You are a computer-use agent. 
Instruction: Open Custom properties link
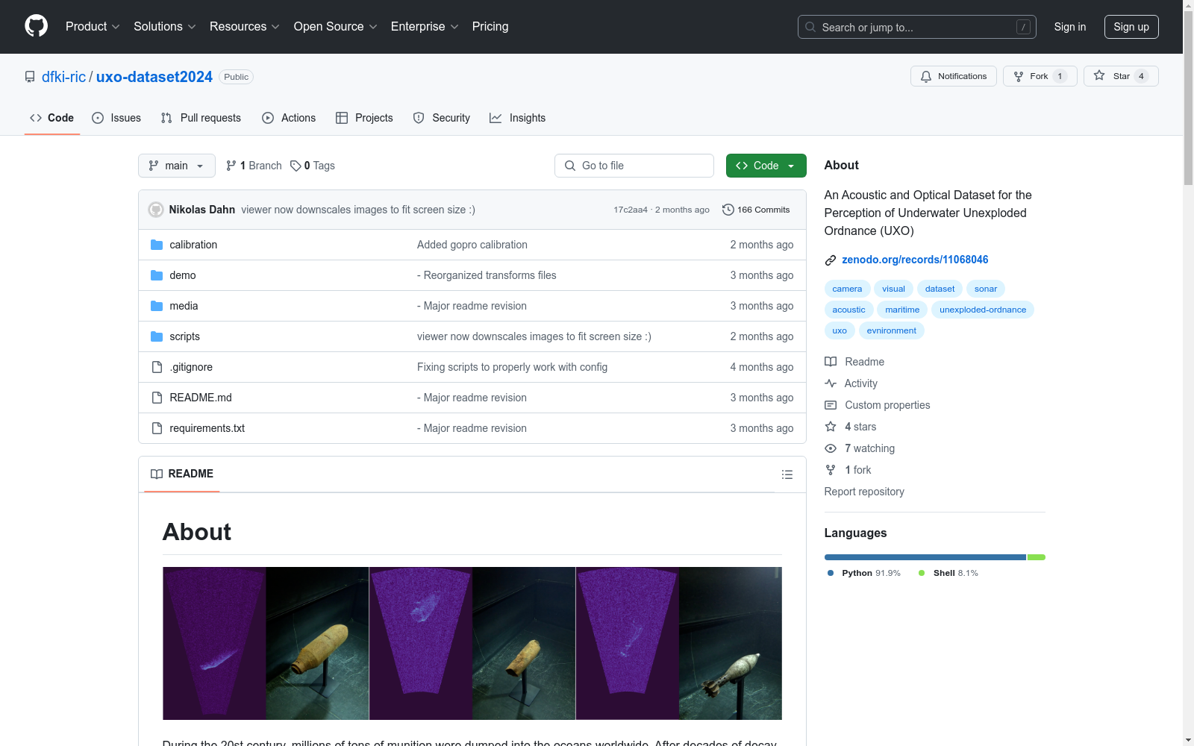click(x=878, y=405)
